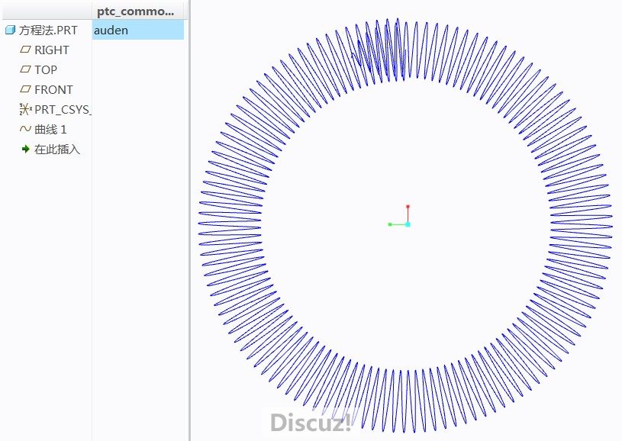Click the datum plane icon beside RIGHT
This screenshot has width=622, height=441.
point(25,50)
